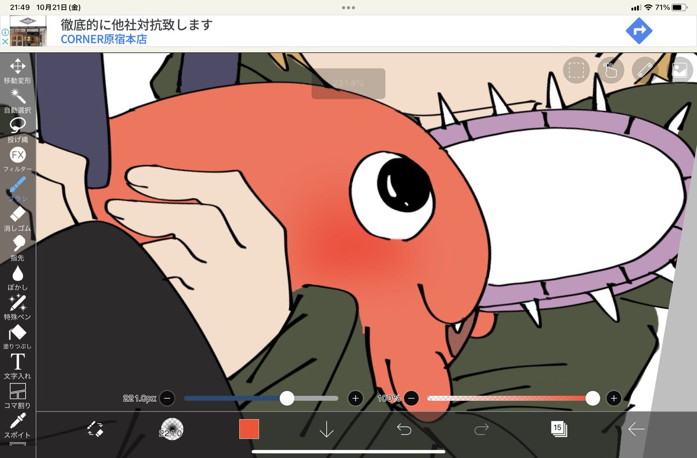Redo the last undone action
This screenshot has height=458, width=697.
(x=482, y=430)
